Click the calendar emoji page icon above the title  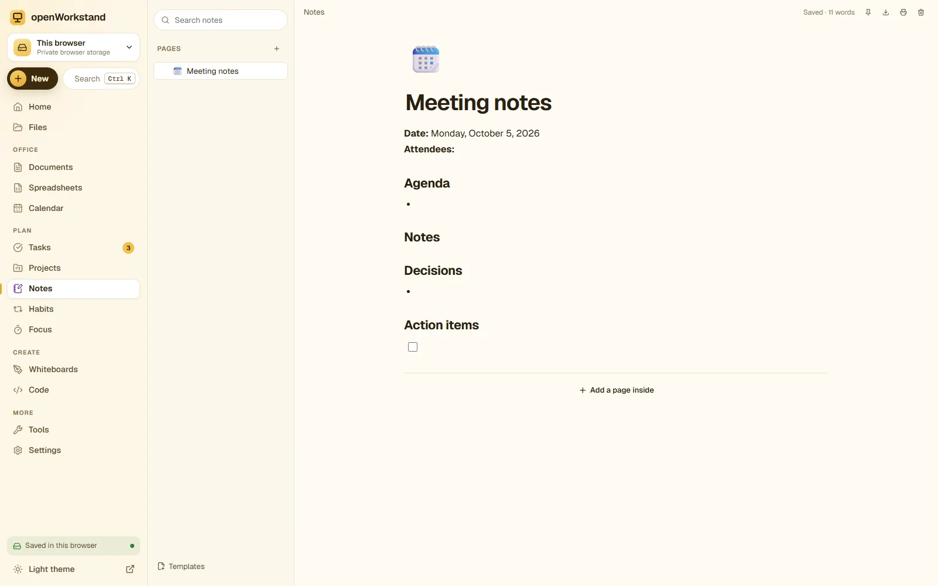(x=426, y=59)
